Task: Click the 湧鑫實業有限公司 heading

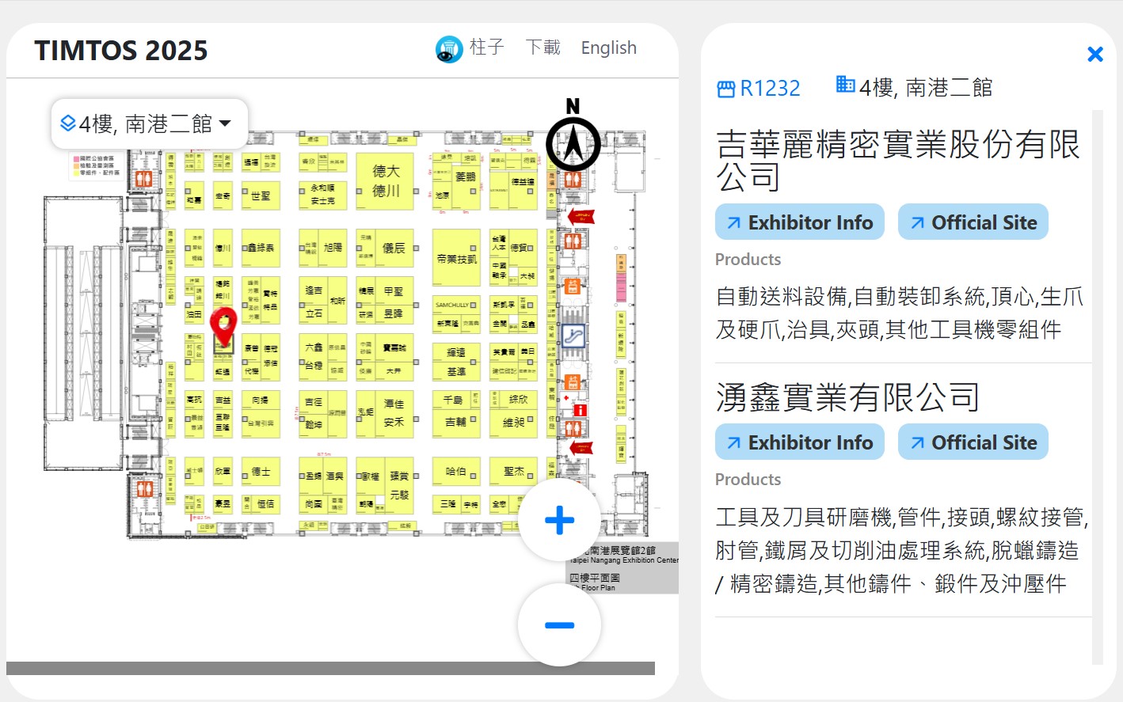Action: [x=847, y=397]
